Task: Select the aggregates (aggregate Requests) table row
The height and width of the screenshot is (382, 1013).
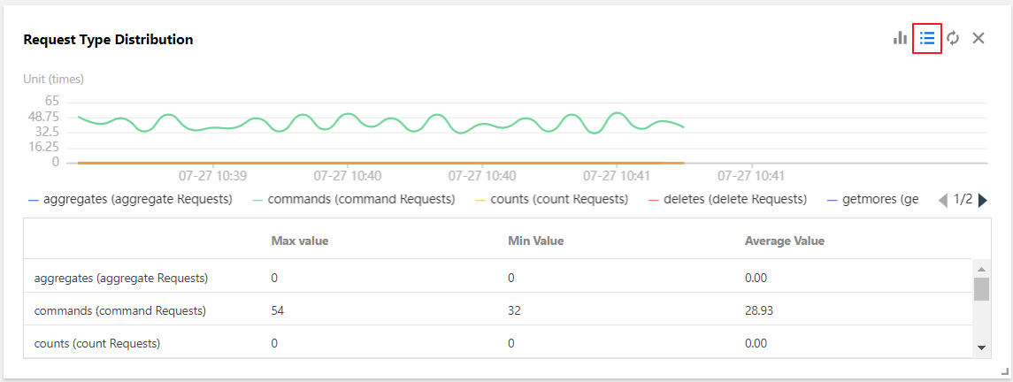Action: tap(121, 278)
